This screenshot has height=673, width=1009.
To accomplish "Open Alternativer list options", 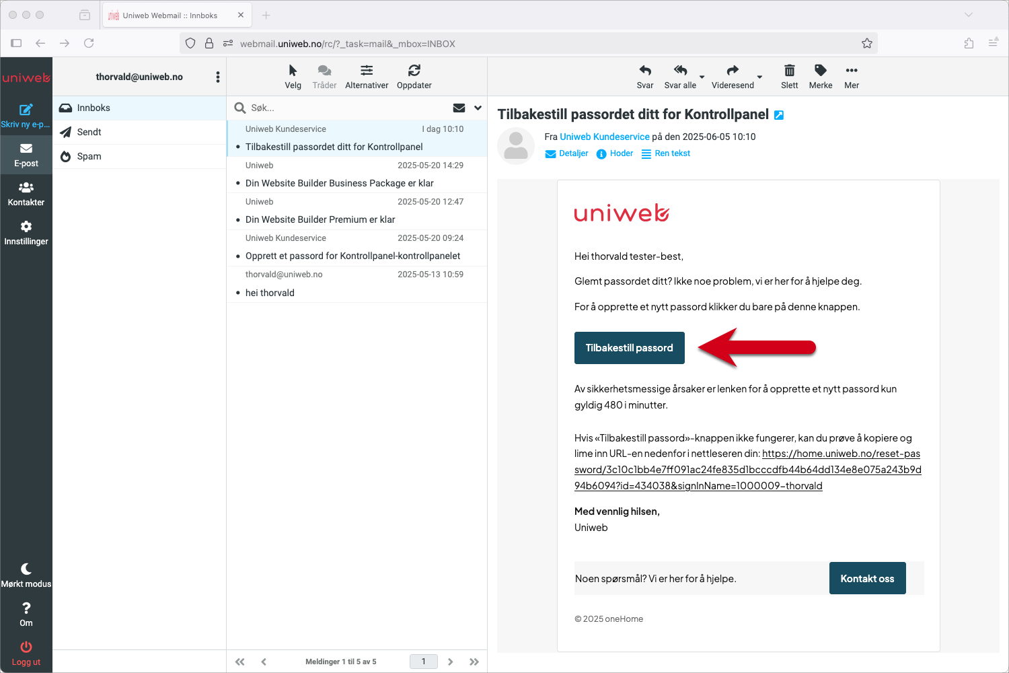I will click(x=367, y=77).
